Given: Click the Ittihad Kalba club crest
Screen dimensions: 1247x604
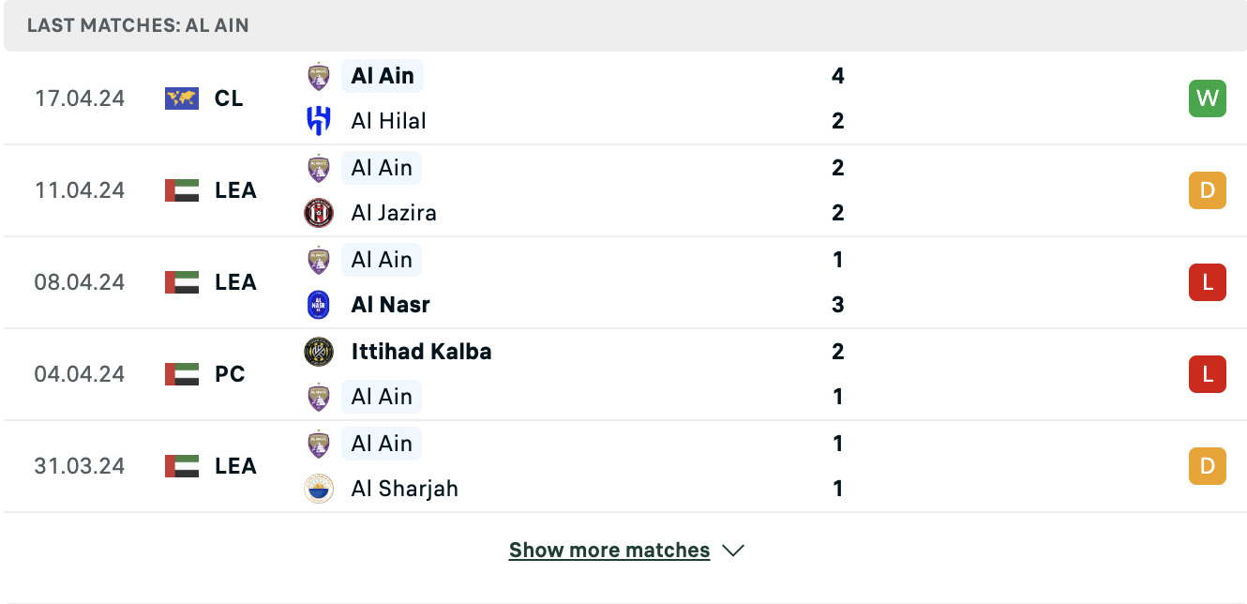Looking at the screenshot, I should point(319,352).
